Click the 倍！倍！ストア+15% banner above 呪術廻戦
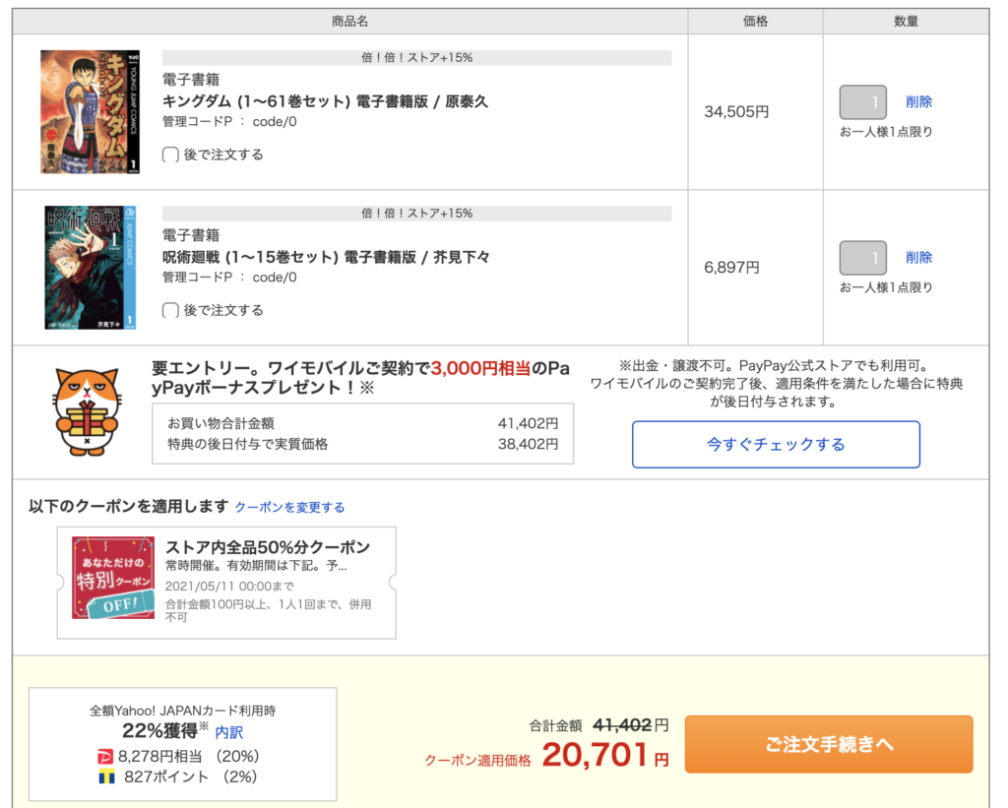 coord(417,214)
